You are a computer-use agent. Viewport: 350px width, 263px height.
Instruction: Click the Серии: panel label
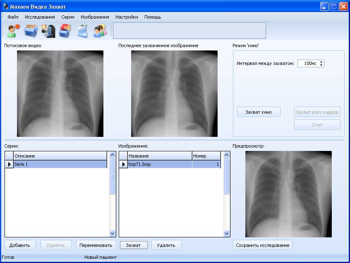12,146
